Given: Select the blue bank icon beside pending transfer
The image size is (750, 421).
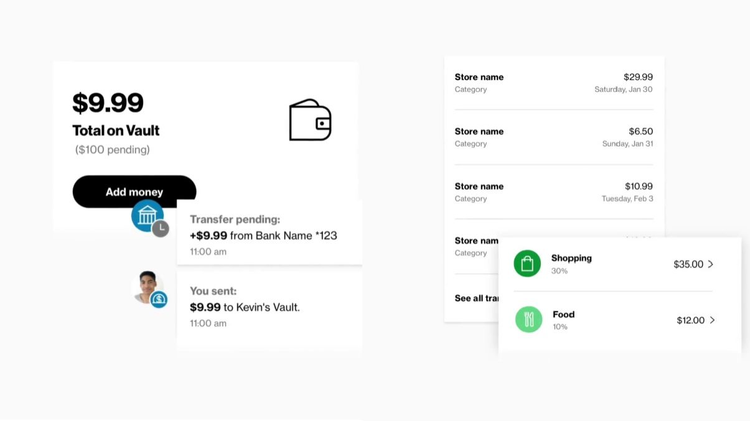Looking at the screenshot, I should point(148,216).
